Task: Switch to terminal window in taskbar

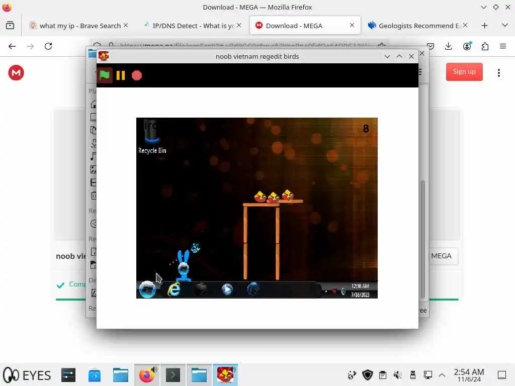Action: point(173,375)
